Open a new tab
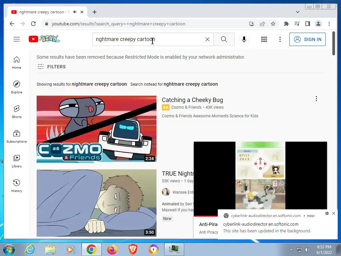Screen dimensions: 341x256 94,12
